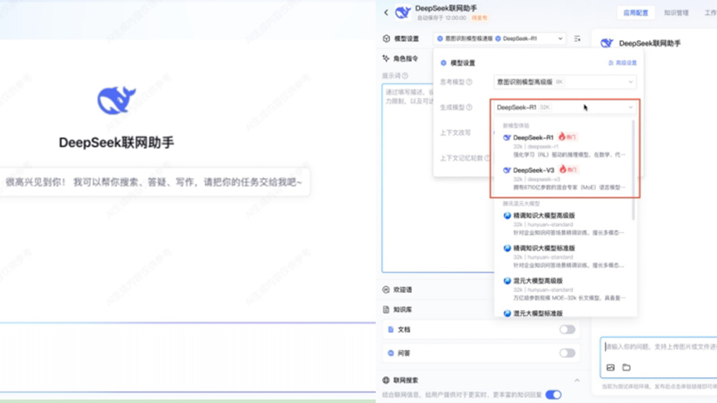Image resolution: width=717 pixels, height=403 pixels.
Task: Collapse the 联网搜索 section chevron
Action: click(x=577, y=381)
